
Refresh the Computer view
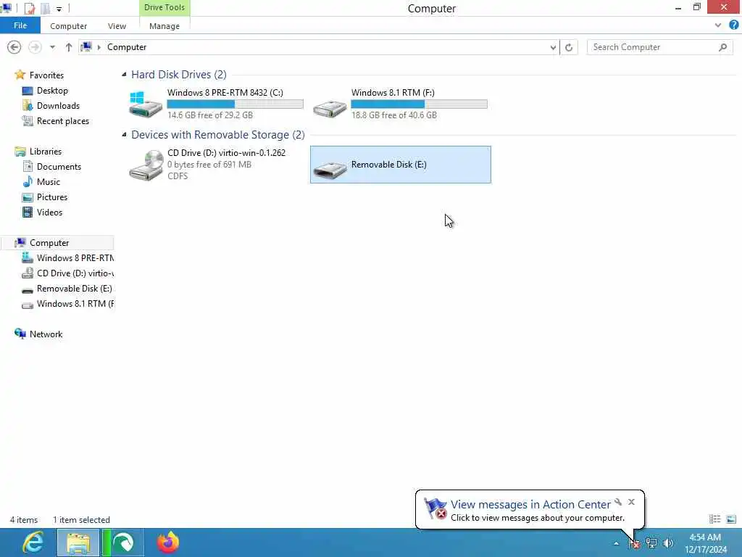(569, 47)
